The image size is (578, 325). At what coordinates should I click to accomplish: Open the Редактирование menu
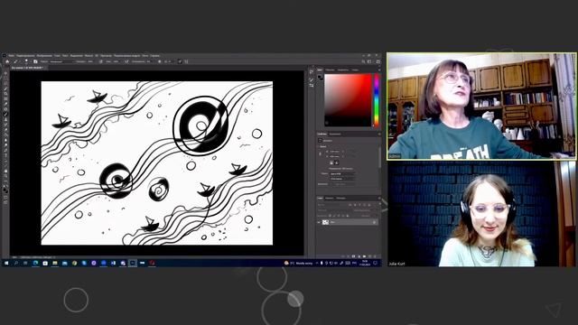[25, 56]
